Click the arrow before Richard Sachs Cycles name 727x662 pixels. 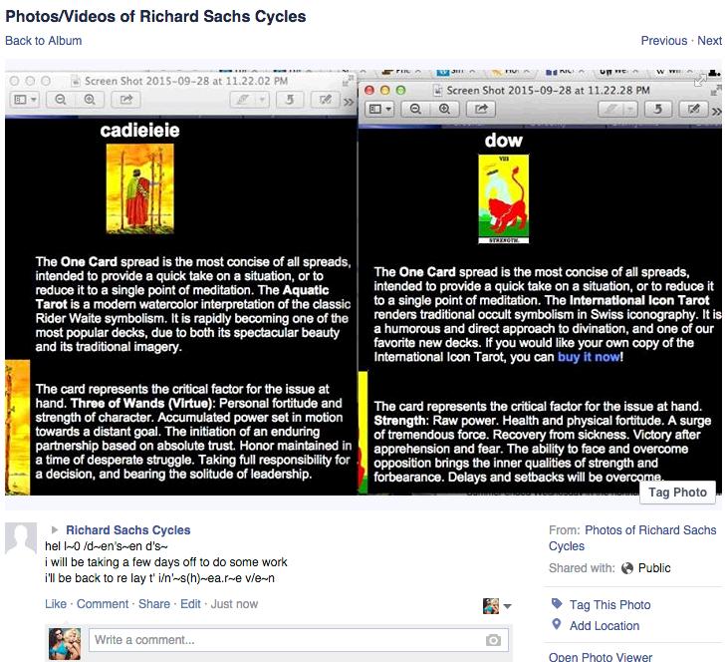55,529
